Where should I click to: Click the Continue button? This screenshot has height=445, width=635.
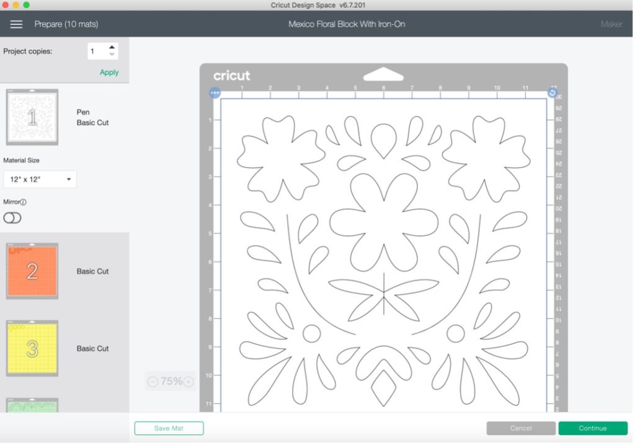(592, 428)
